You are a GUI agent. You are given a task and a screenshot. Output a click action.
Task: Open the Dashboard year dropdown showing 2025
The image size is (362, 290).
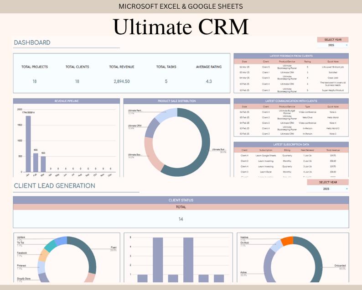333,45
